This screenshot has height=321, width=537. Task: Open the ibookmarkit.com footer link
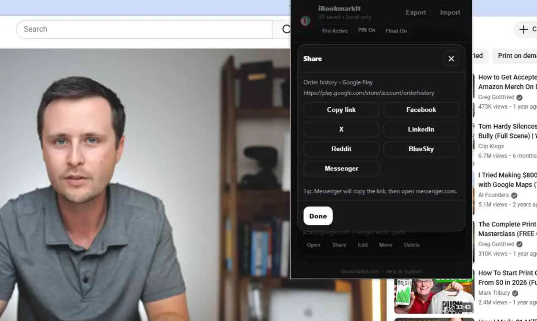point(359,272)
